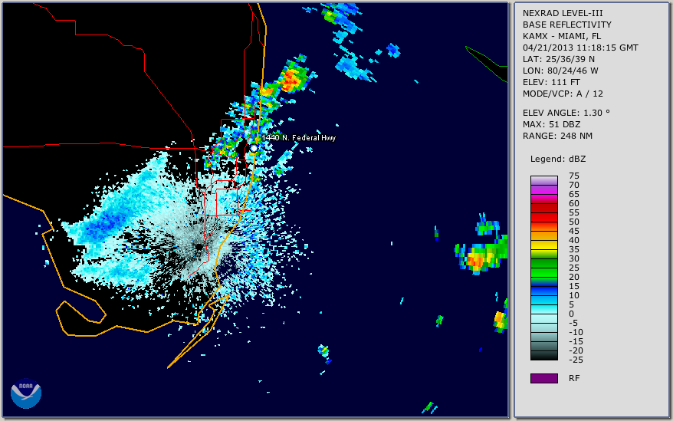Click the 'LON: 80/24/46 W' text

coord(560,71)
